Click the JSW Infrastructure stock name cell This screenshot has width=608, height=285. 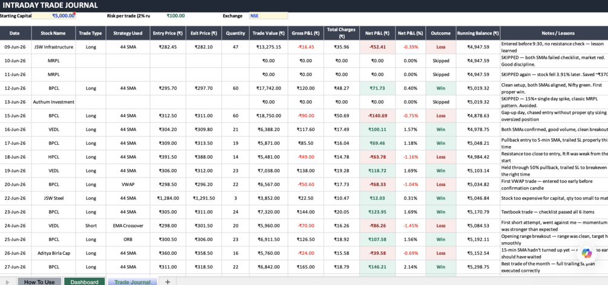coord(53,47)
